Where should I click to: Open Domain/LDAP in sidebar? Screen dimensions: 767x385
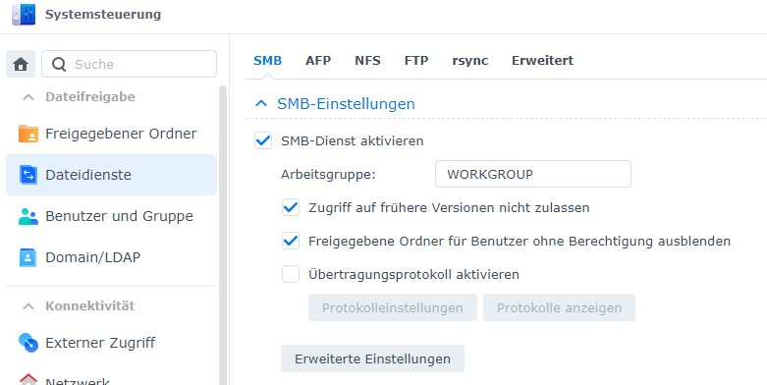tap(112, 257)
